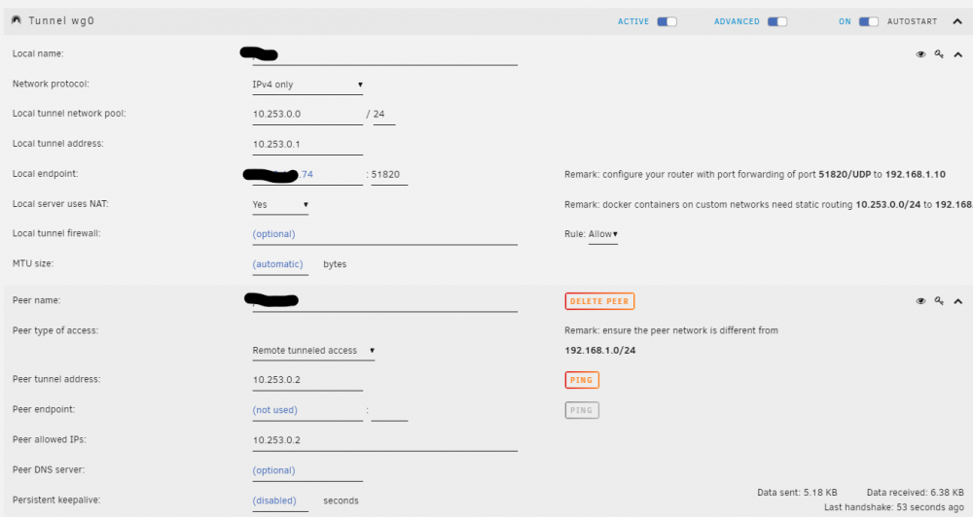Click the Local tunnel address field 10.253.0.1
The height and width of the screenshot is (517, 973).
tap(307, 145)
